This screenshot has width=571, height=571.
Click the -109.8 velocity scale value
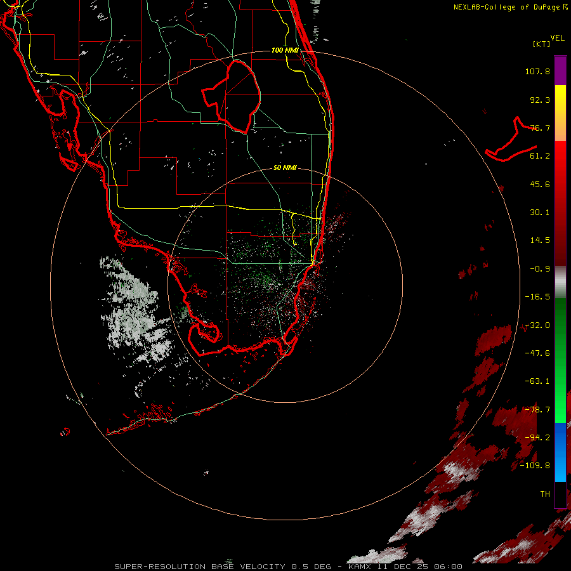535,466
